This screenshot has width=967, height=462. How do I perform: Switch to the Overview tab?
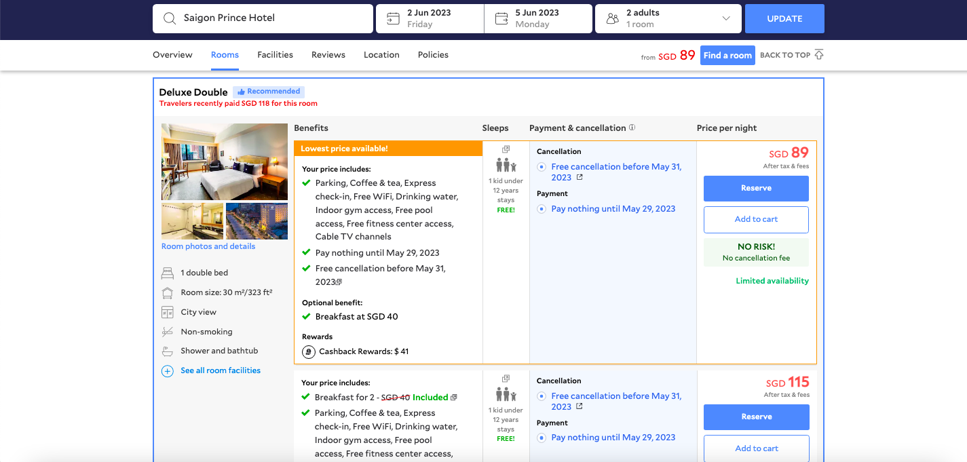[172, 55]
